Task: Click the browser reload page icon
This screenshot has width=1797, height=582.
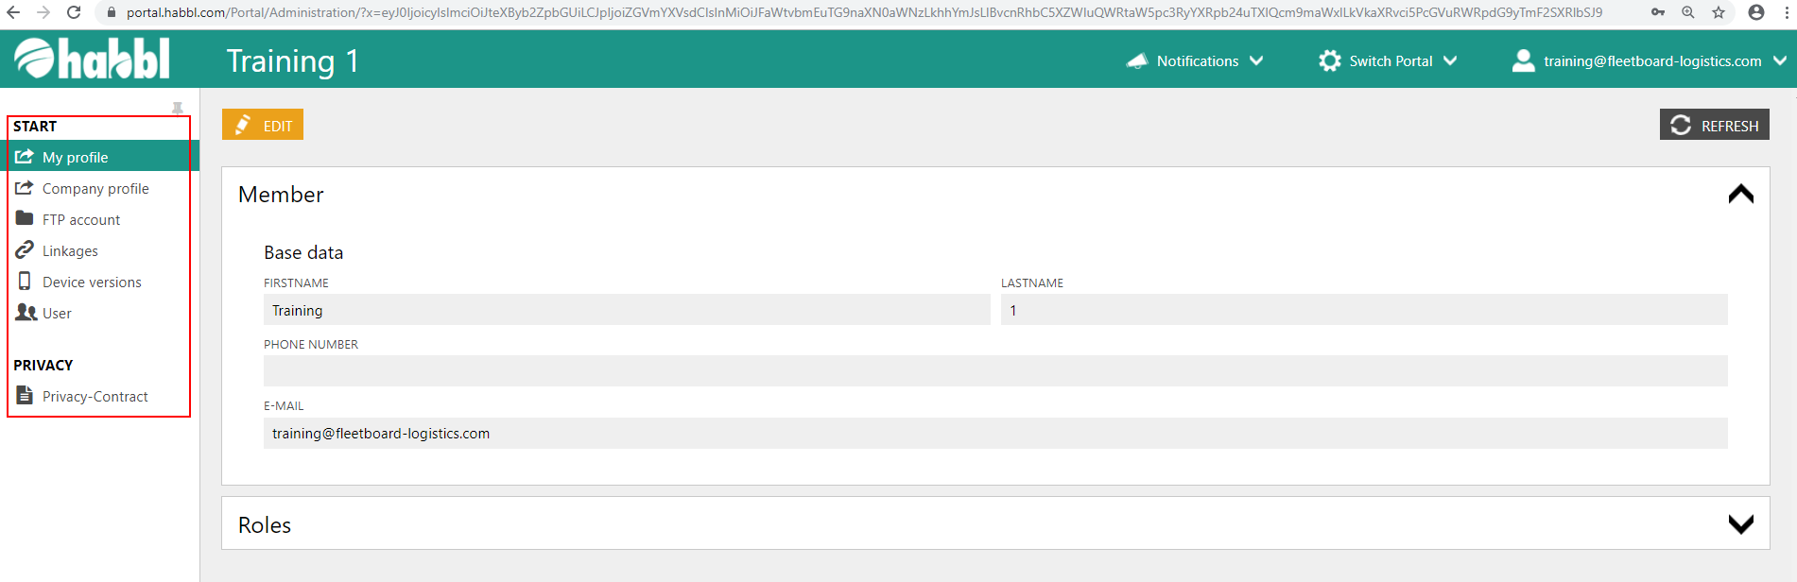Action: 74,12
